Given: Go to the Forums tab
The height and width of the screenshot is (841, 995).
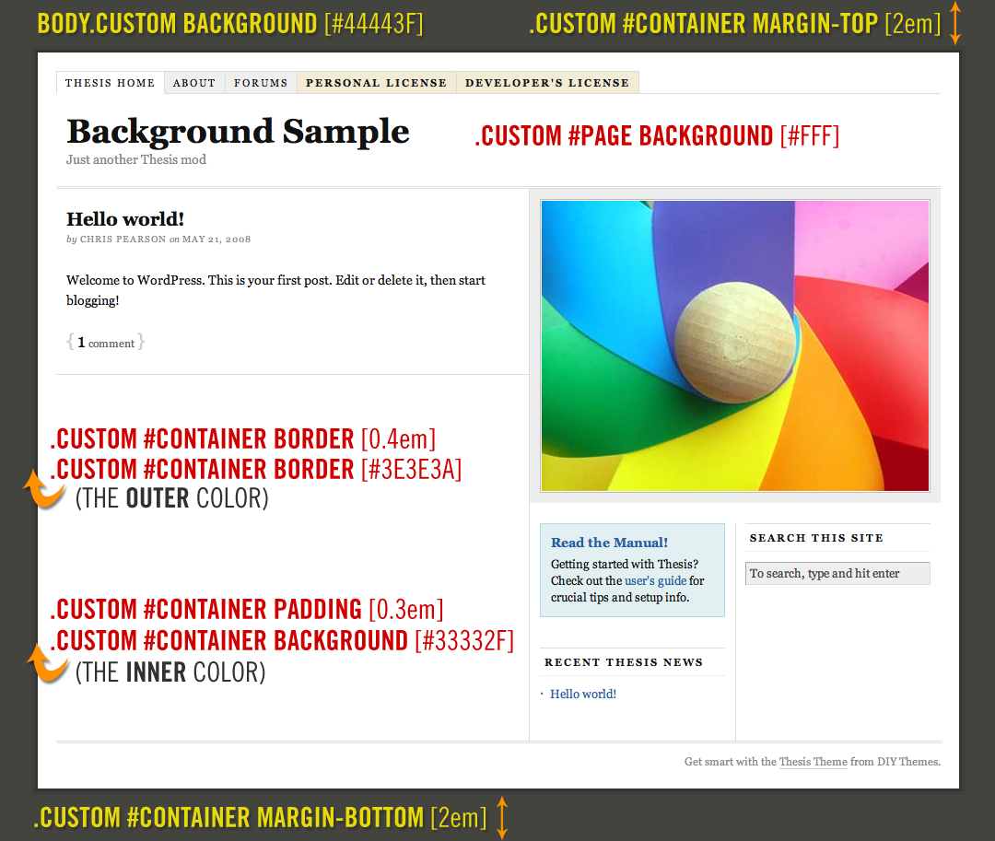Looking at the screenshot, I should (x=261, y=83).
